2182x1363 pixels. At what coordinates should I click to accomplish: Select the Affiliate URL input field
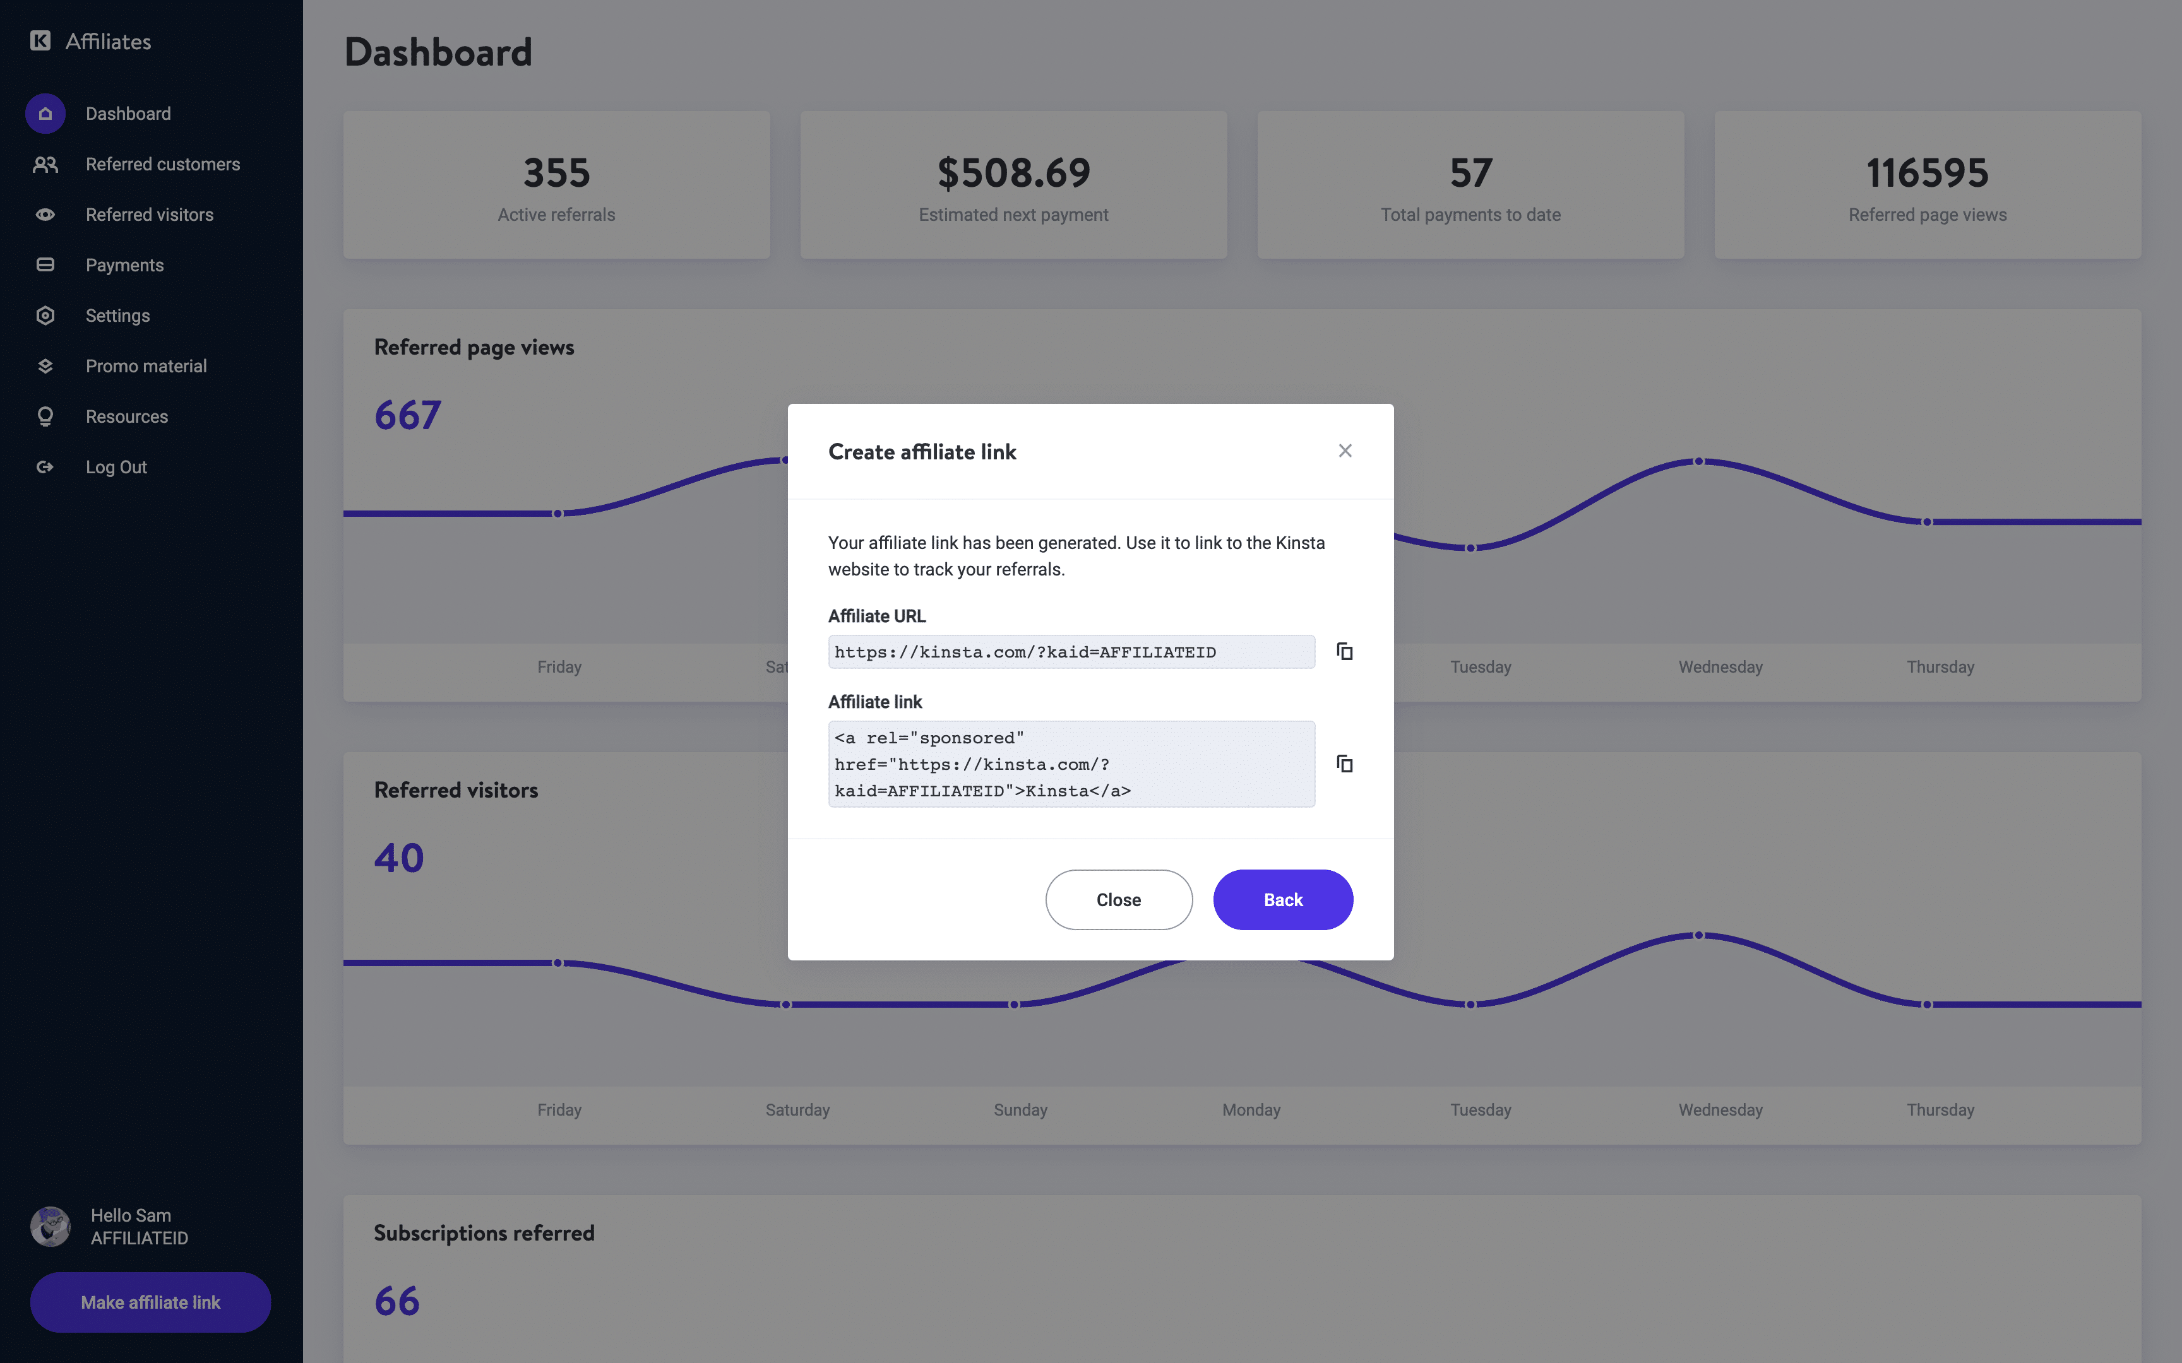click(1071, 650)
